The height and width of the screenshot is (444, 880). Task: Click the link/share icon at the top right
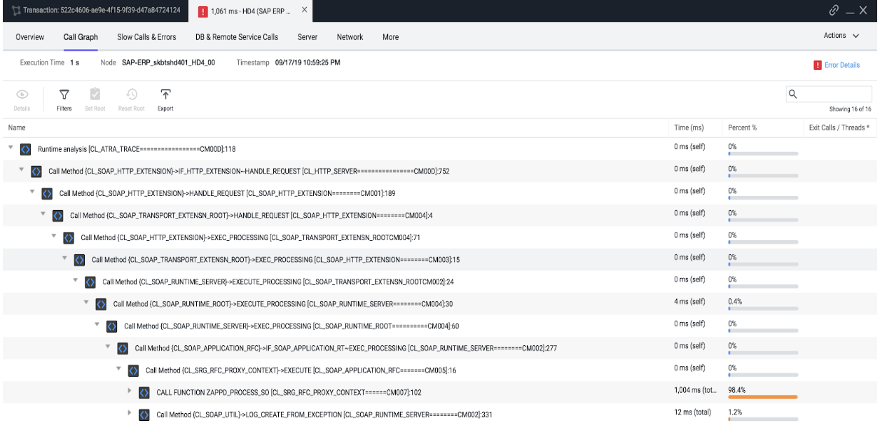834,10
